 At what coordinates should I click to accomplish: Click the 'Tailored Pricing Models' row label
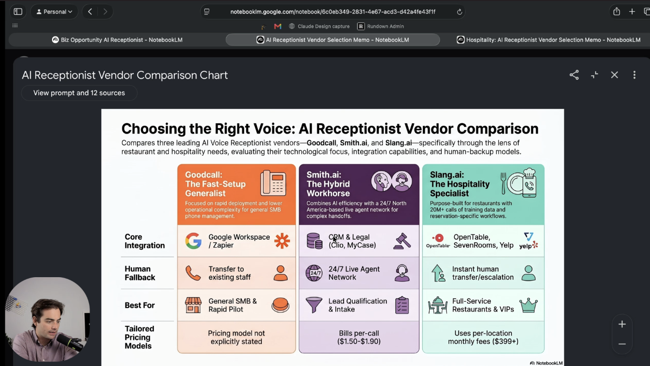(139, 337)
